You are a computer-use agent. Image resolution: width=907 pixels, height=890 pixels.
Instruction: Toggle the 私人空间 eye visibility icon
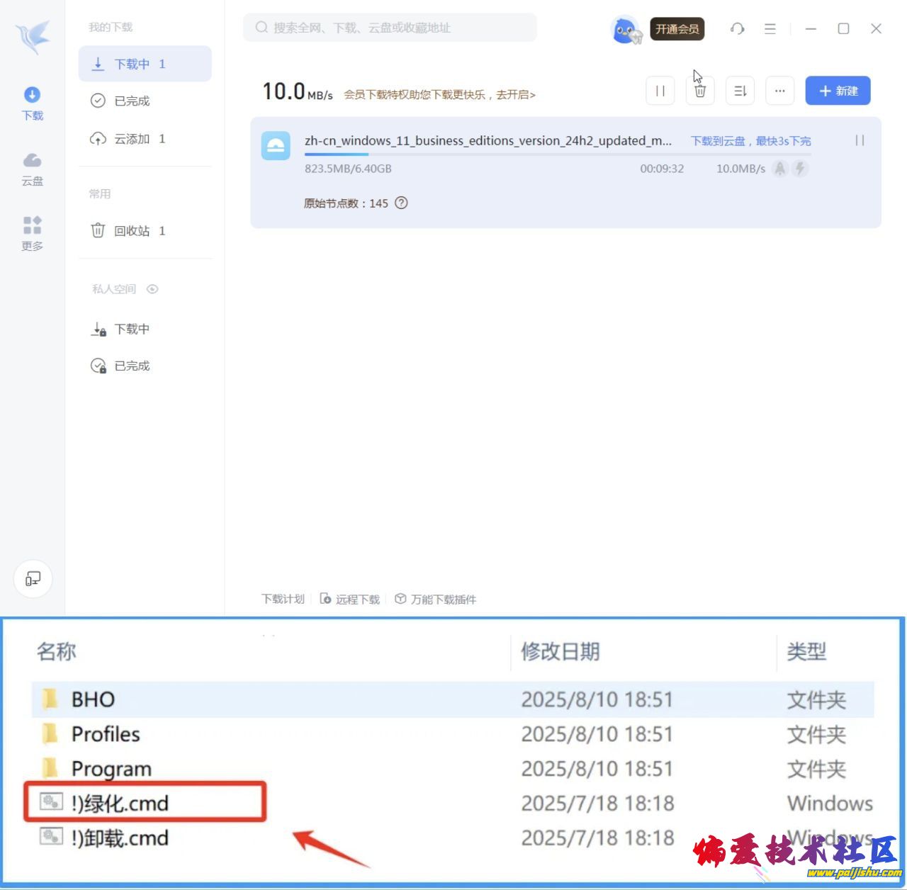coord(152,289)
